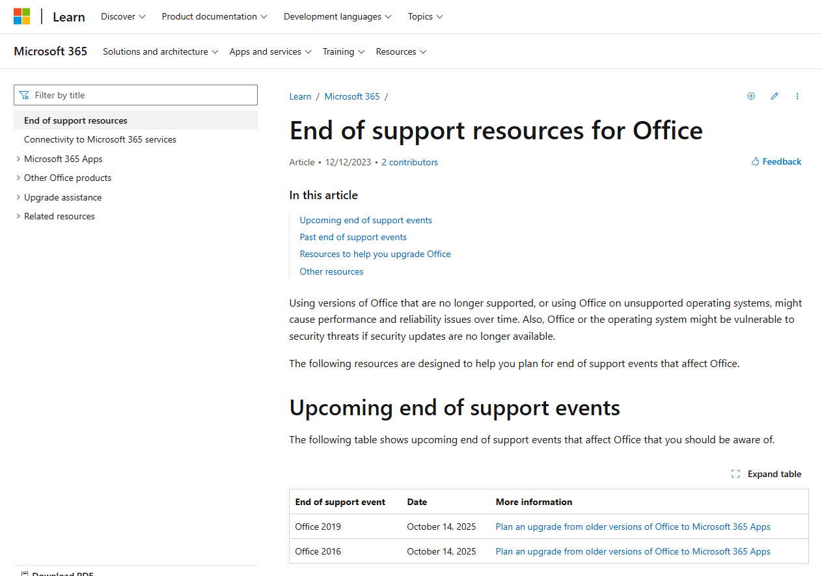
Task: Open the Solutions and architecture menu
Action: click(x=161, y=51)
